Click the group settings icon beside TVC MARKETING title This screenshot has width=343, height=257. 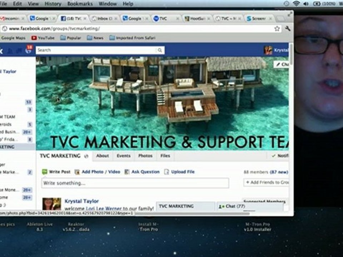point(86,156)
